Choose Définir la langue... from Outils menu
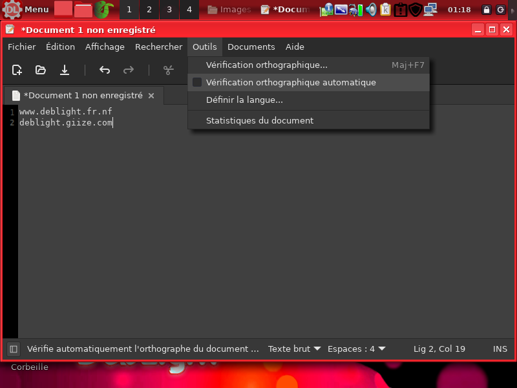 244,100
